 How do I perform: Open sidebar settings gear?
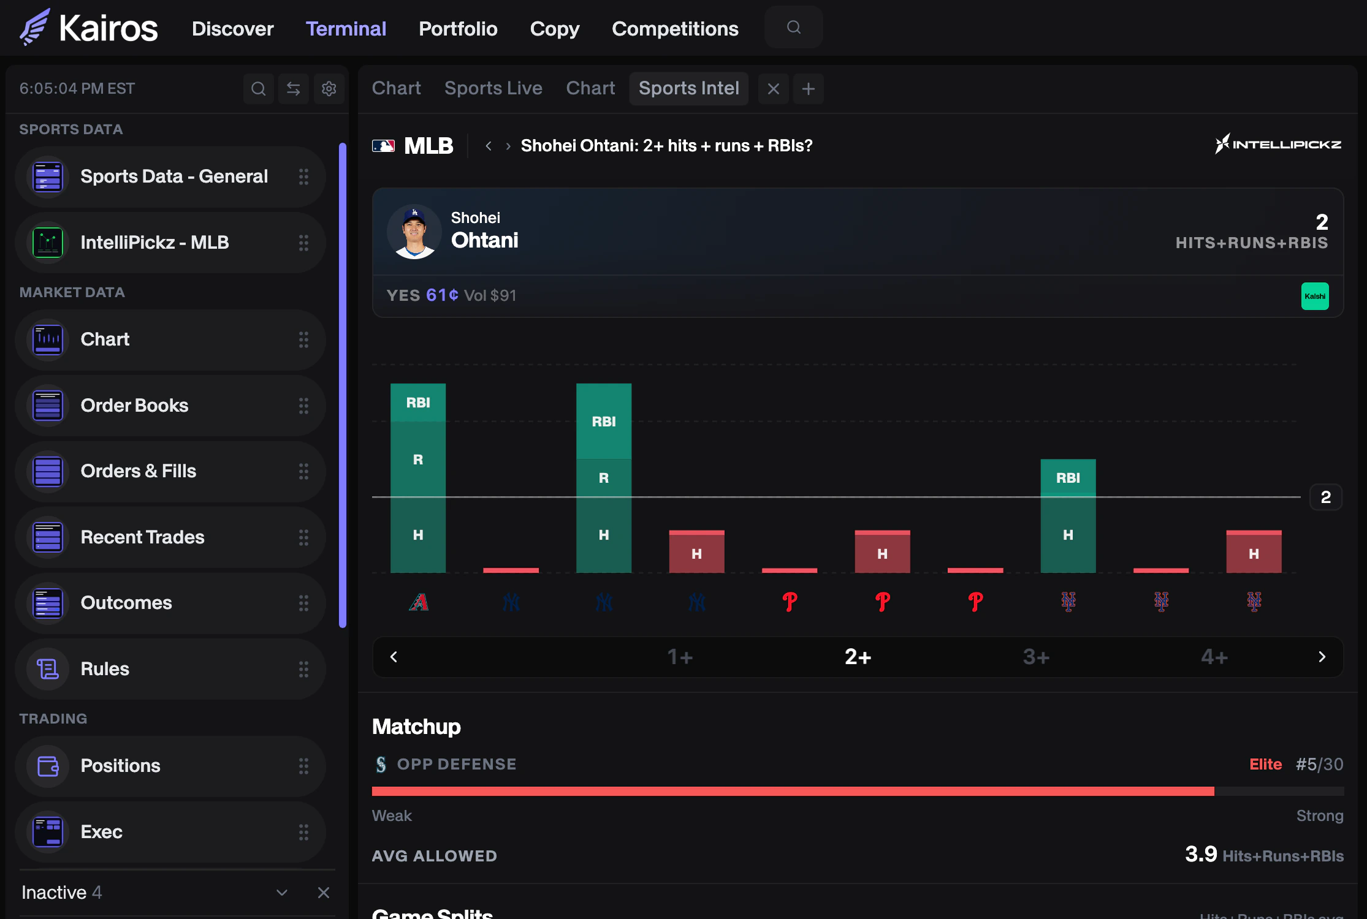point(329,89)
